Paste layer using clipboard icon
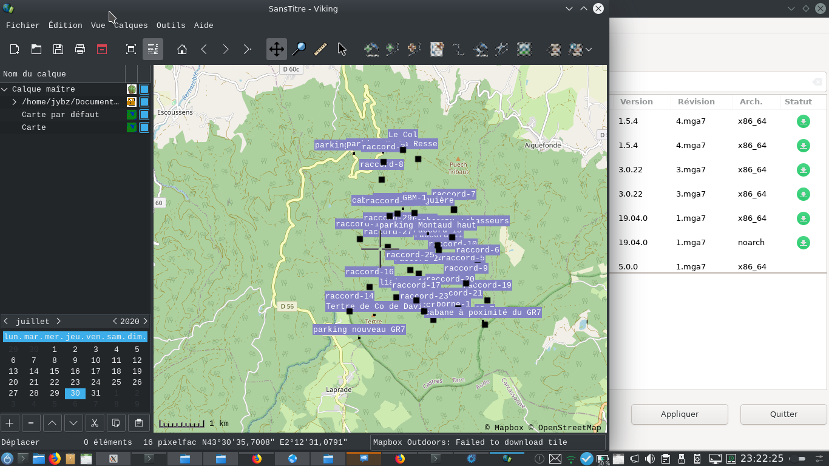829x466 pixels. [138, 423]
